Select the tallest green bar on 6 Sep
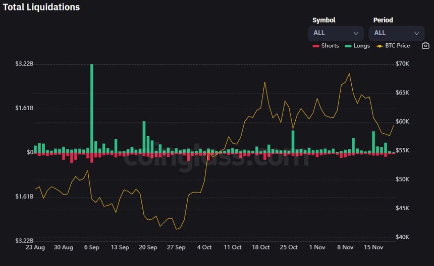 coord(92,108)
